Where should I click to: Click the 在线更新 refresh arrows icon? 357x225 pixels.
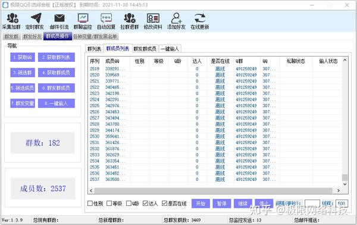(200, 18)
